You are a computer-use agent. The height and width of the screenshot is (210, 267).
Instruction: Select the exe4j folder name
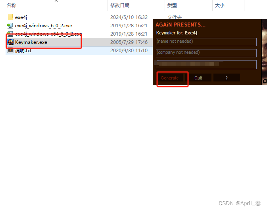21,17
